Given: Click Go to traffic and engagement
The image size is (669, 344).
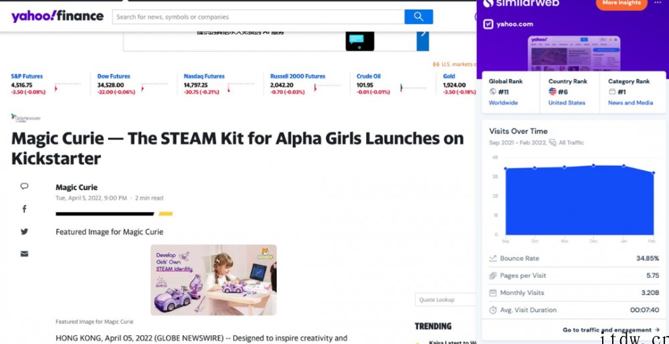Looking at the screenshot, I should tap(611, 329).
